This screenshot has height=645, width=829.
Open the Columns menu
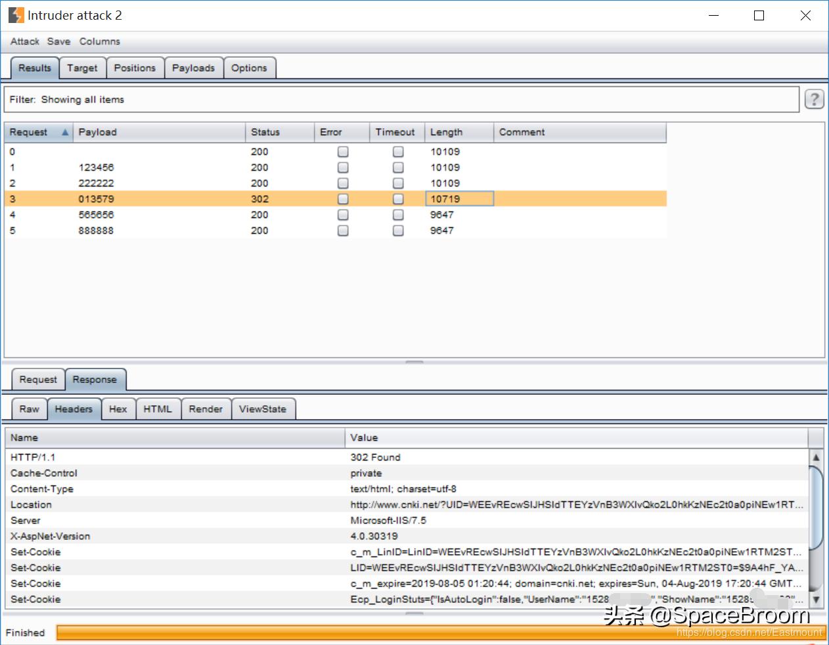click(100, 41)
